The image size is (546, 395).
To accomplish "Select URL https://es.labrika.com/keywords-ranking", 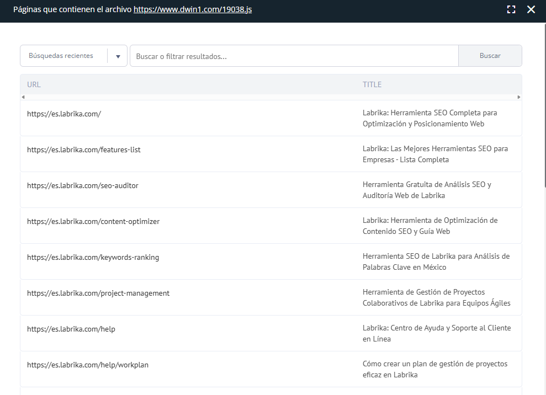I will 93,257.
